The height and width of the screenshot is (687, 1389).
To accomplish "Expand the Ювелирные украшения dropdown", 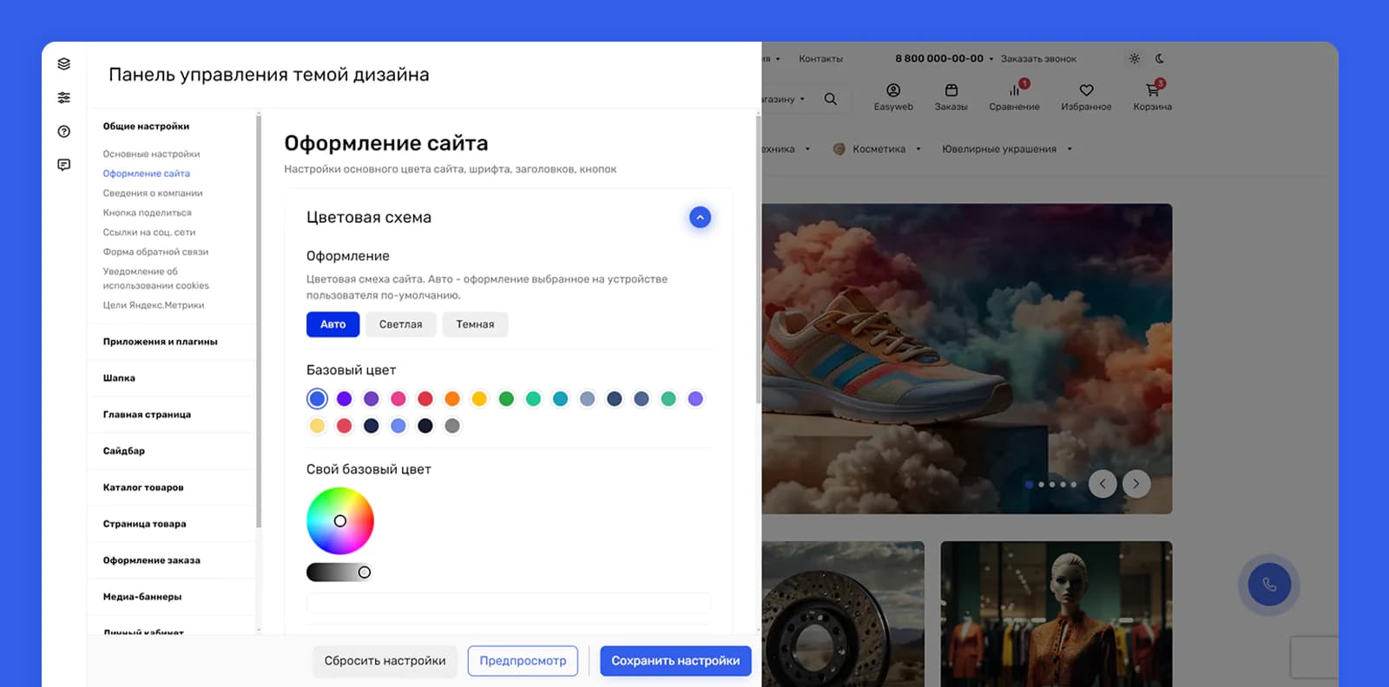I will 1070,149.
